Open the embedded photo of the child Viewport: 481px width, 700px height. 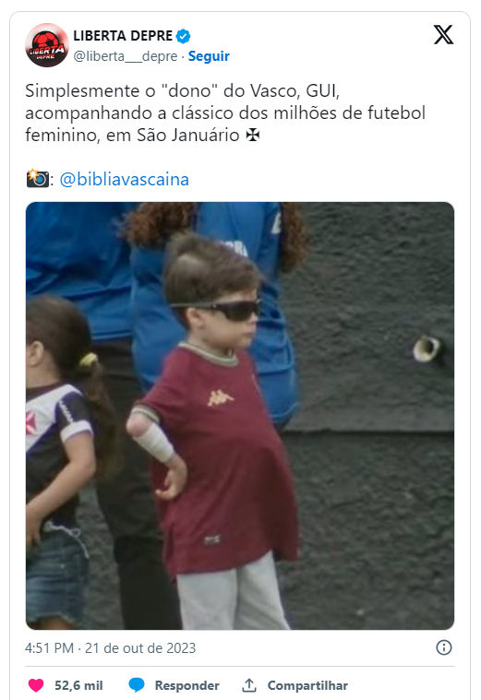point(240,416)
